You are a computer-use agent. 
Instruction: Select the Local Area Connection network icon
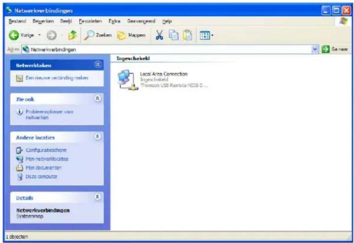(127, 80)
